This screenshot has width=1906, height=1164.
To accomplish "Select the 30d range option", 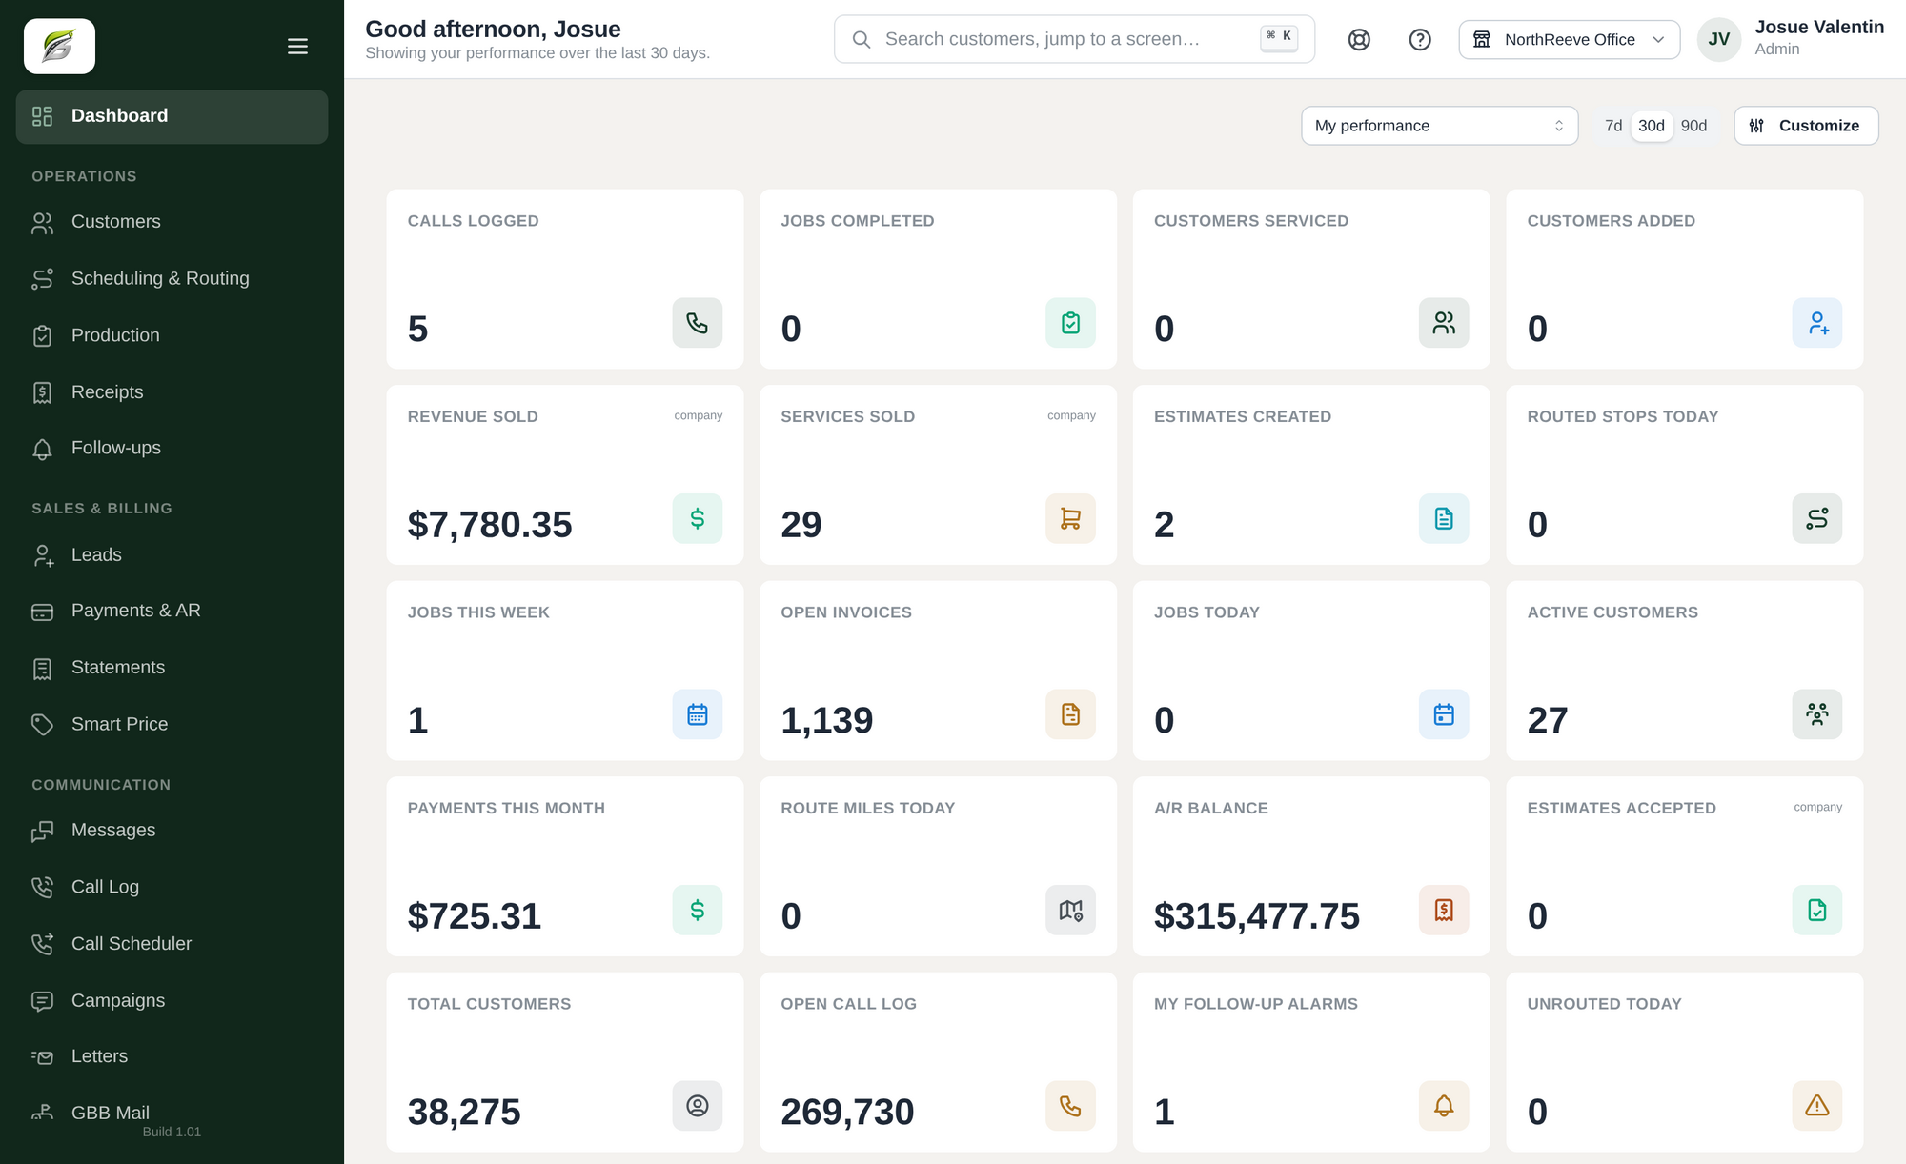I will pyautogui.click(x=1652, y=126).
